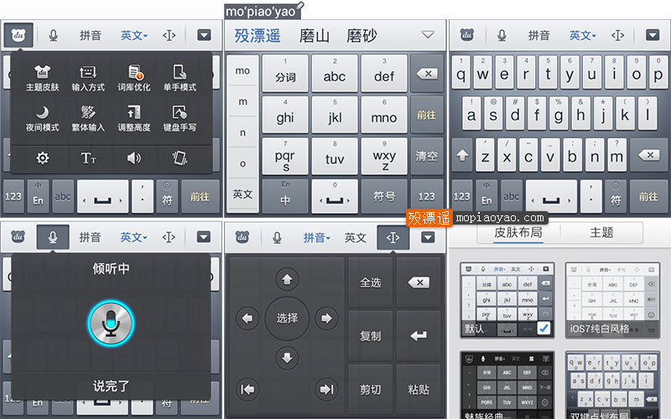Tap backspace key on the QWERTY keyboard
671x419 pixels.
click(x=650, y=156)
